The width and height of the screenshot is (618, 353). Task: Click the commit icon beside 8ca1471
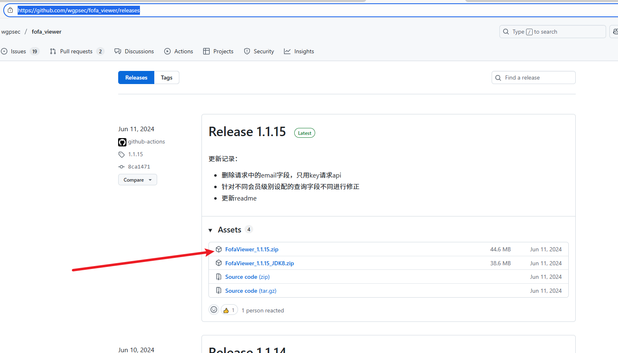pyautogui.click(x=121, y=167)
